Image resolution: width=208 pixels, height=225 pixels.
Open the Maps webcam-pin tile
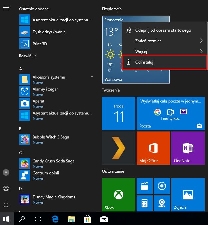click(x=162, y=203)
